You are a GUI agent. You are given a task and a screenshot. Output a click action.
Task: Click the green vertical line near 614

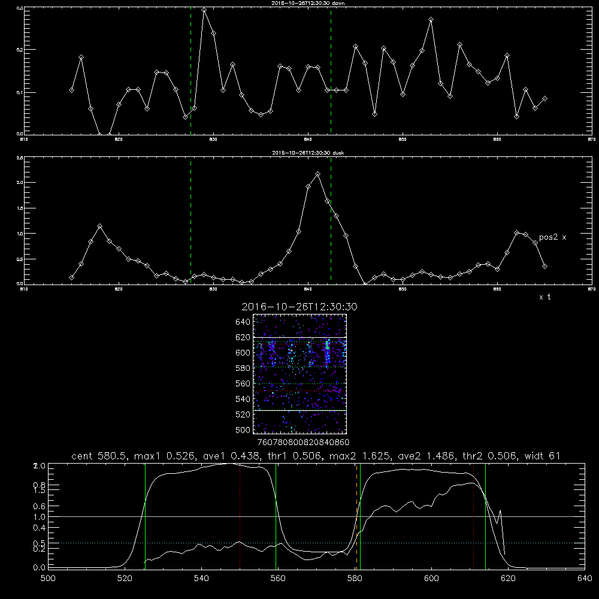485,516
